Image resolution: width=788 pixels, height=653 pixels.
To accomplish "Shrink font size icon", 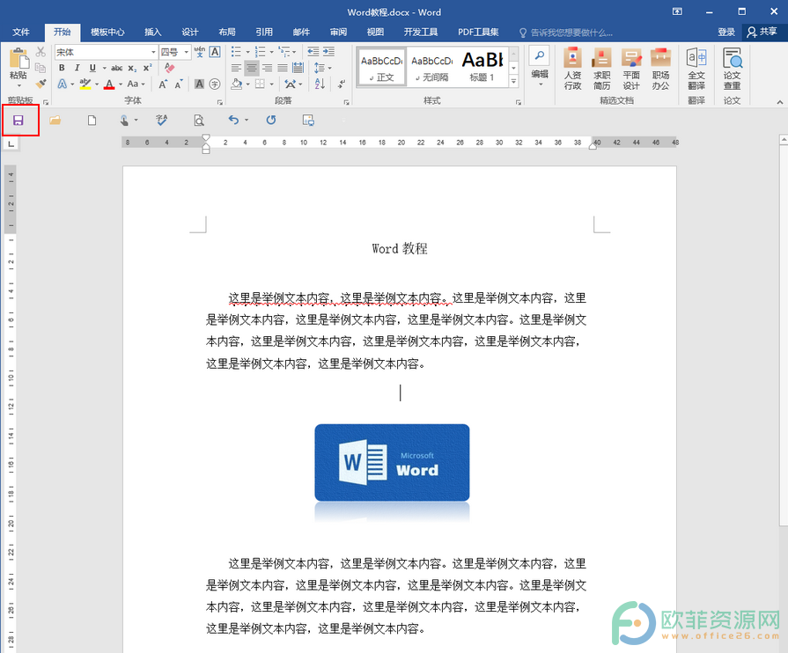I will pyautogui.click(x=179, y=84).
